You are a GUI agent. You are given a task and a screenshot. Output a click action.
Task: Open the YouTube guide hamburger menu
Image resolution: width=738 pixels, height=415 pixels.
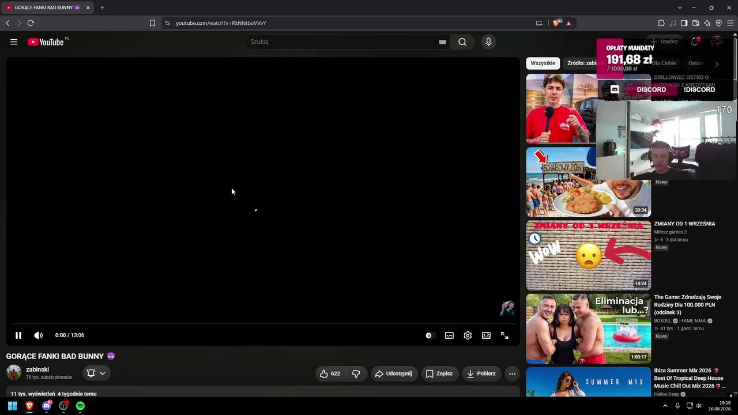click(14, 42)
